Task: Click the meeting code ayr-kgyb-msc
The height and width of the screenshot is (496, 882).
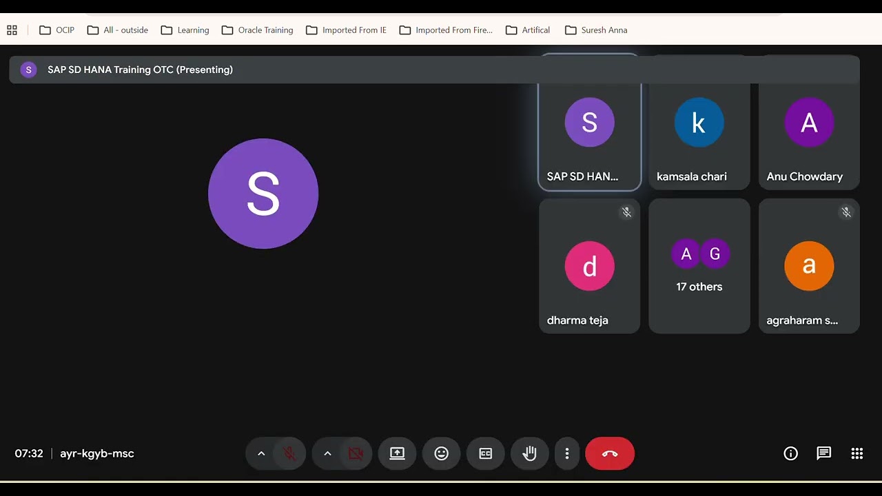Action: click(x=97, y=453)
